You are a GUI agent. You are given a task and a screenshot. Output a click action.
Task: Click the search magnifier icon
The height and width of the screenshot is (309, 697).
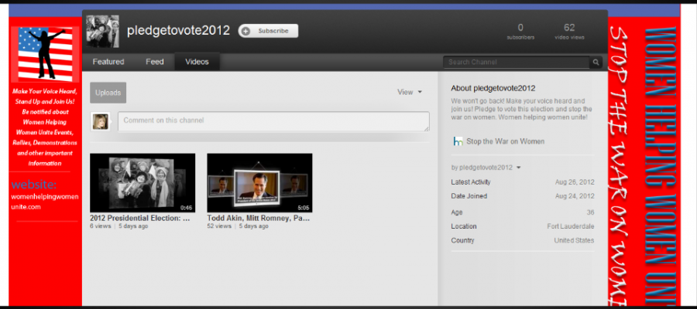[596, 62]
